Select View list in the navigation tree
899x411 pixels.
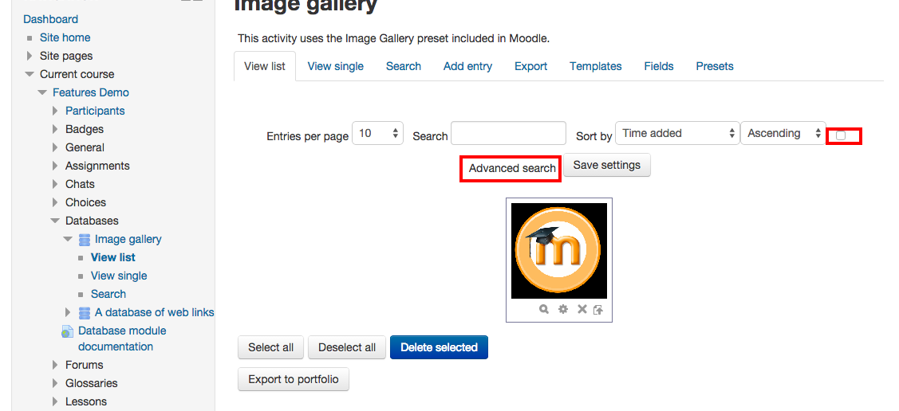(x=113, y=257)
